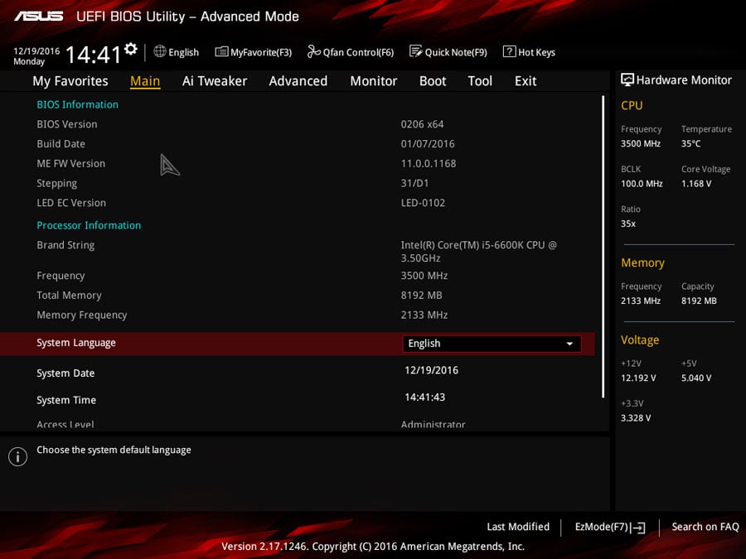Click the Ratio reading 35x
This screenshot has width=746, height=559.
[x=628, y=224]
